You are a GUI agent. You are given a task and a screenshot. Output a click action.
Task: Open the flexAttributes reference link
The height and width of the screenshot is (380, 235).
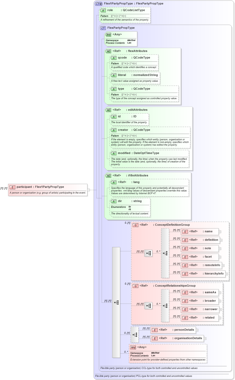(x=138, y=51)
